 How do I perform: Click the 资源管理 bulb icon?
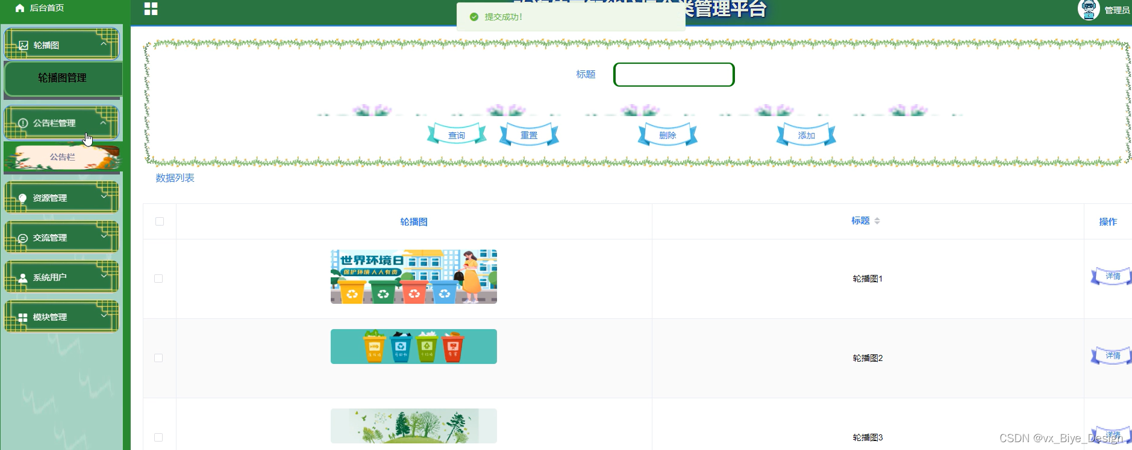point(23,198)
